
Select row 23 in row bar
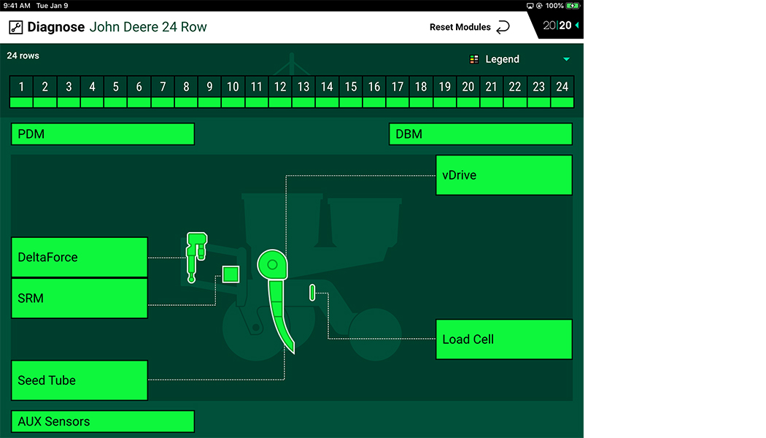[538, 92]
